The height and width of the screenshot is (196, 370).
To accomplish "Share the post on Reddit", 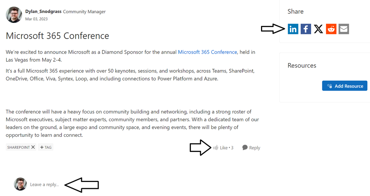I will point(331,29).
